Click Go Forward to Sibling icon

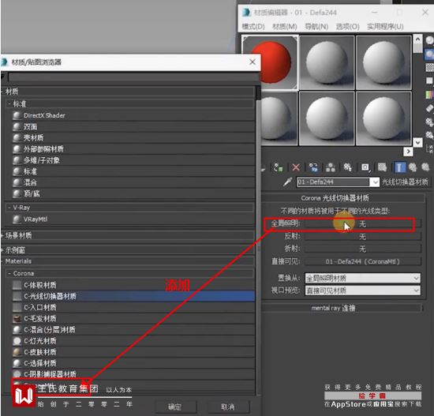425,167
